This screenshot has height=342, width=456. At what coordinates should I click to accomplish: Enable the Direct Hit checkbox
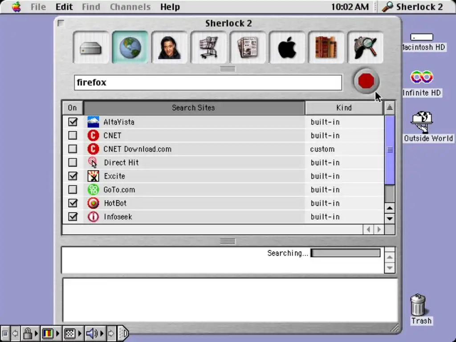73,163
